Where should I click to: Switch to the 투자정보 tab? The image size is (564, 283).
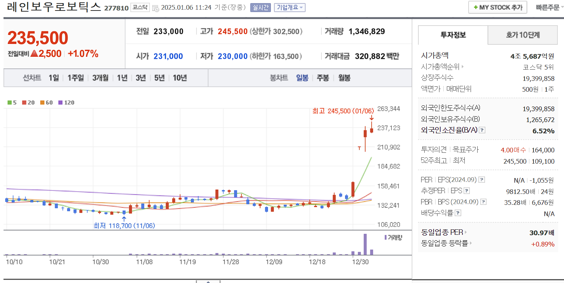(453, 35)
